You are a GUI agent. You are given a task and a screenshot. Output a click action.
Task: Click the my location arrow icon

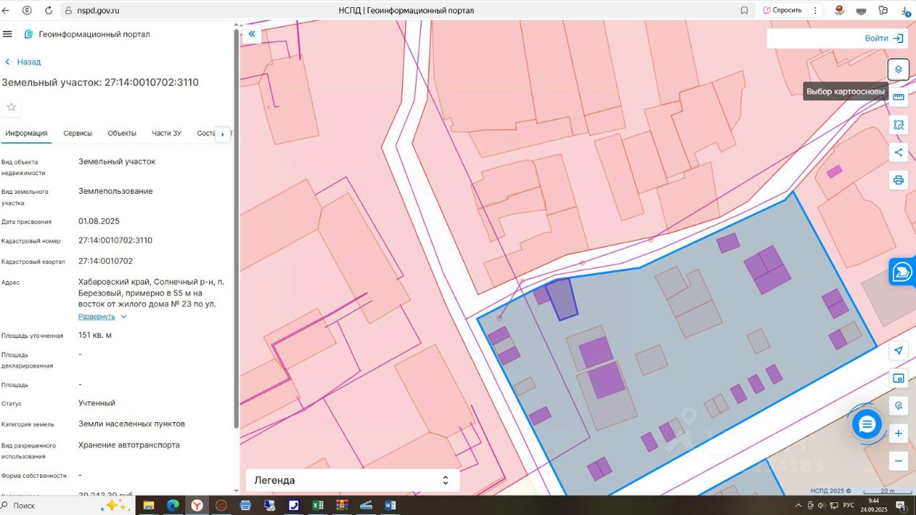click(x=898, y=350)
